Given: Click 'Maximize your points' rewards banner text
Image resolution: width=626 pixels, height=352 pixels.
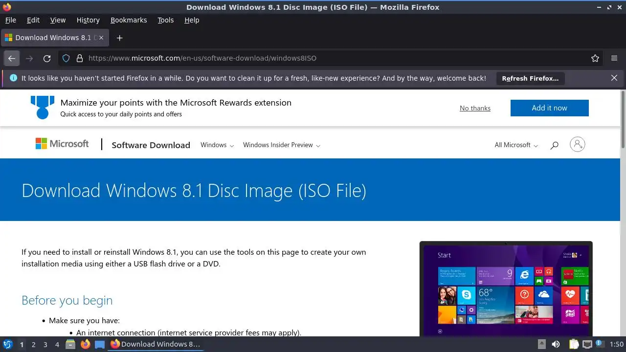Looking at the screenshot, I should click(176, 103).
